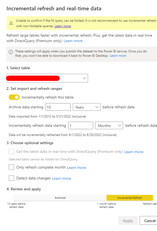The image size is (157, 231).
Task: Click the Archive data starting number field
Action: 58,107
